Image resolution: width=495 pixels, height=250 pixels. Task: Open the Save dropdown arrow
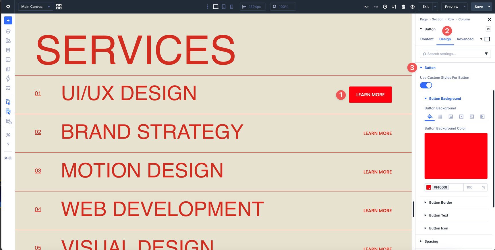(489, 7)
